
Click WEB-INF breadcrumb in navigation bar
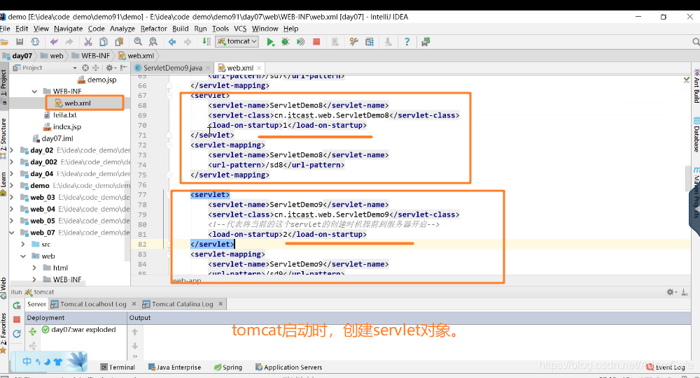point(90,56)
